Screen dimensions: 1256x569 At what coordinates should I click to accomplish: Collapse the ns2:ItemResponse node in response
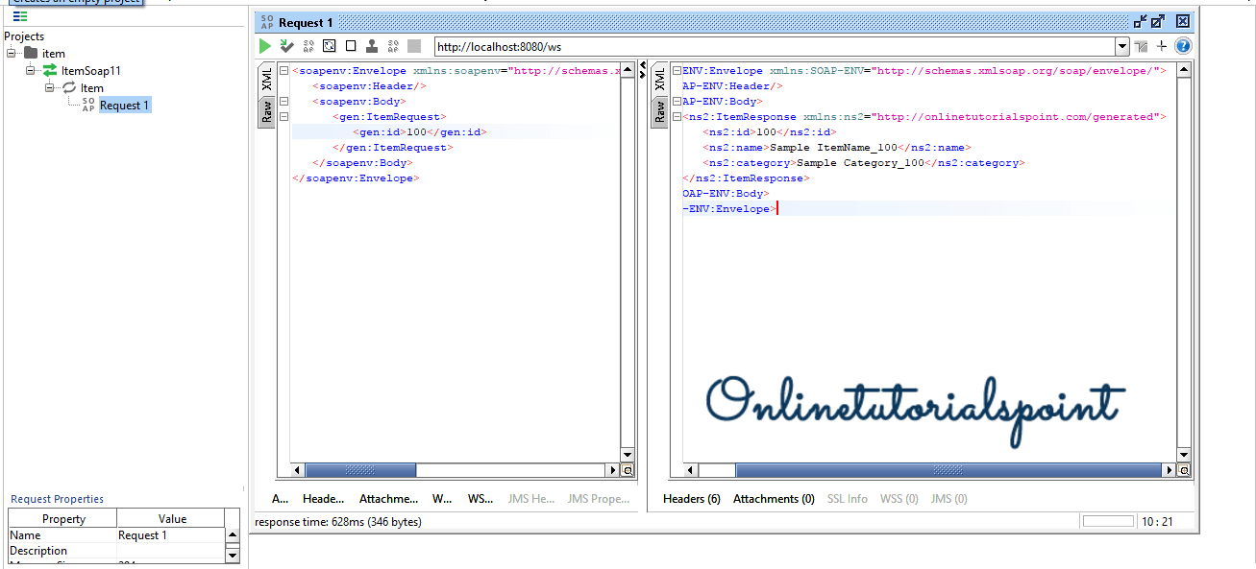point(674,117)
